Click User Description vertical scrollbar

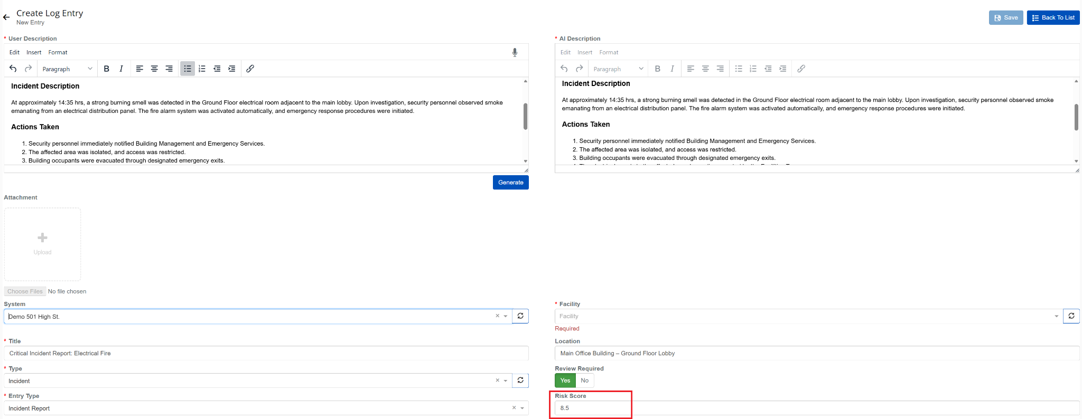click(x=525, y=116)
